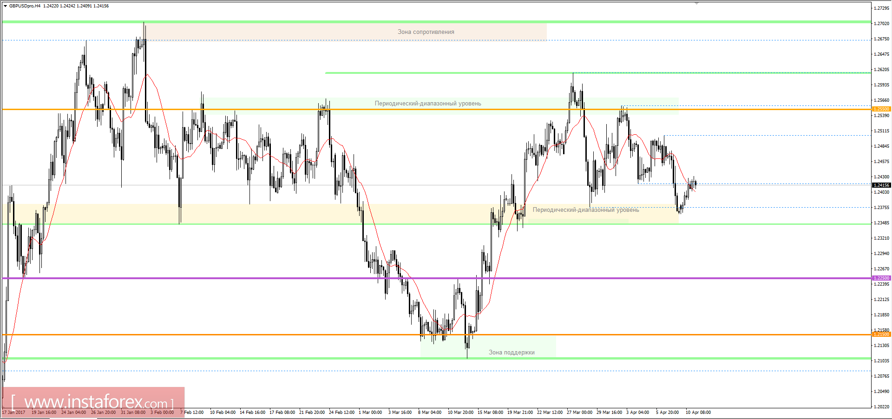Click upper 'Периодический-диапазонный уровень' text label
Viewport: 892px width, 419px height.
pyautogui.click(x=427, y=104)
